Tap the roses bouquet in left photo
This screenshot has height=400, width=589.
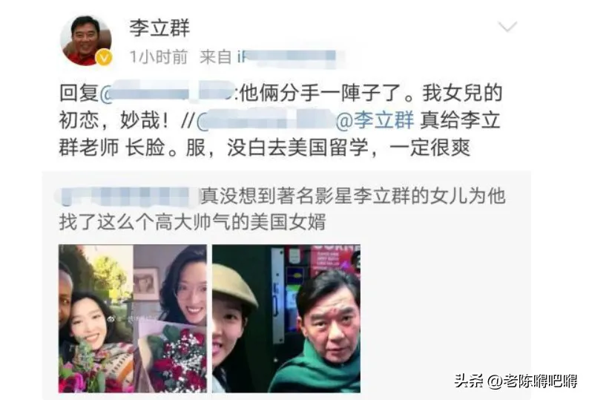coord(174,355)
